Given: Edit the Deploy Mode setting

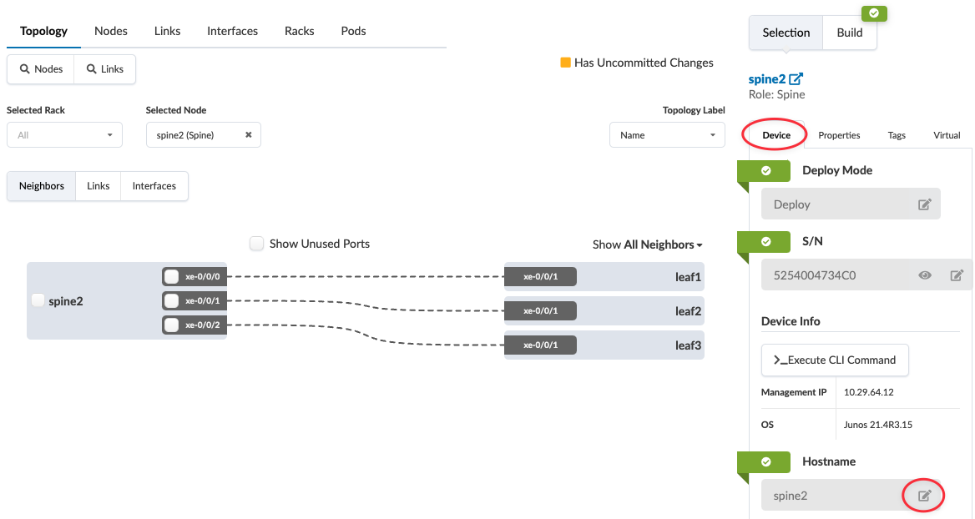Looking at the screenshot, I should (x=924, y=204).
